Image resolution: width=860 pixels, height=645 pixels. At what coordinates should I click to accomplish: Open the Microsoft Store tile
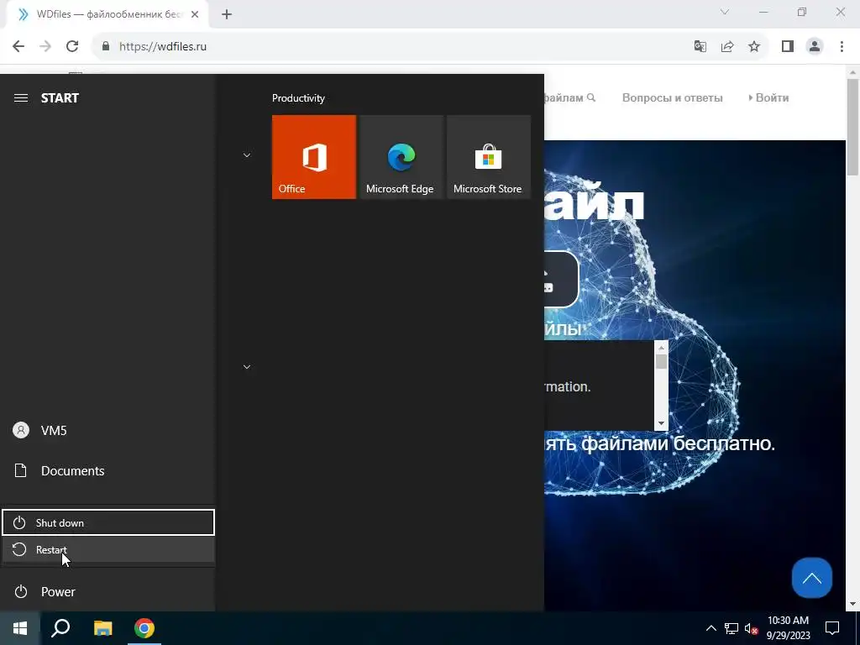coord(488,157)
